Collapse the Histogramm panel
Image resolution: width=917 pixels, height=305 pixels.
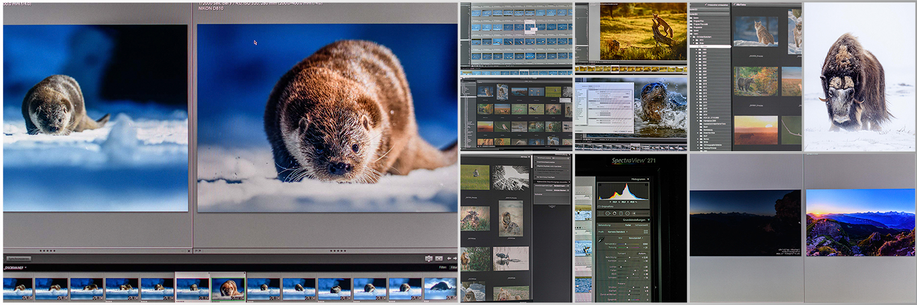[649, 180]
